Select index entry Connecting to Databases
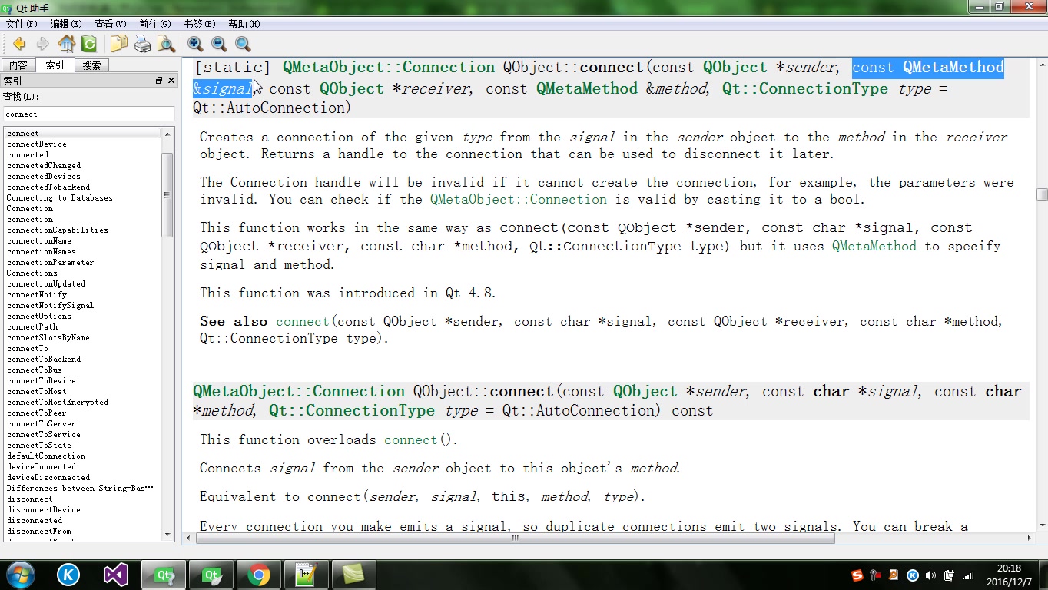 60,198
